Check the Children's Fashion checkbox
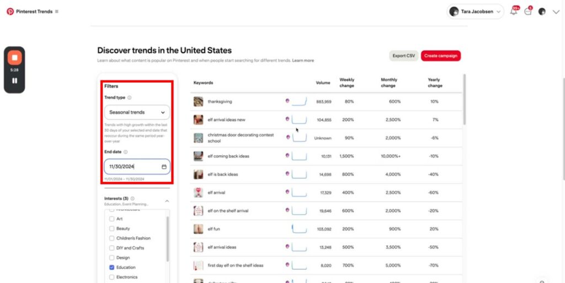 [111, 238]
